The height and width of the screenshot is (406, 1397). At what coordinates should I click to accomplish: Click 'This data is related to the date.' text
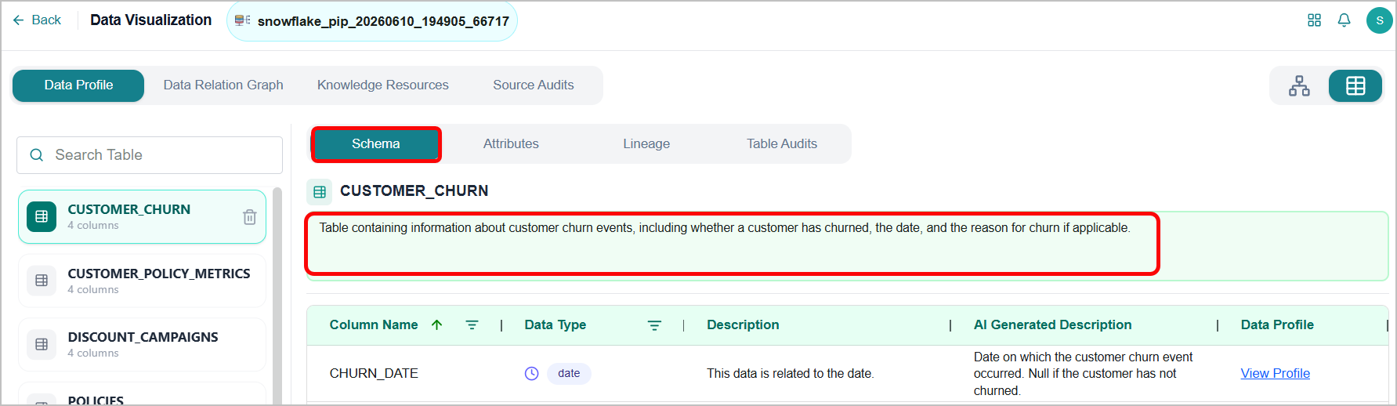(790, 374)
